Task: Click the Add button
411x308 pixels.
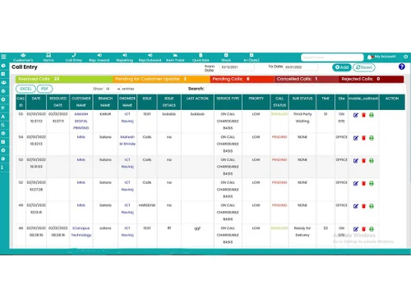Action: 342,67
